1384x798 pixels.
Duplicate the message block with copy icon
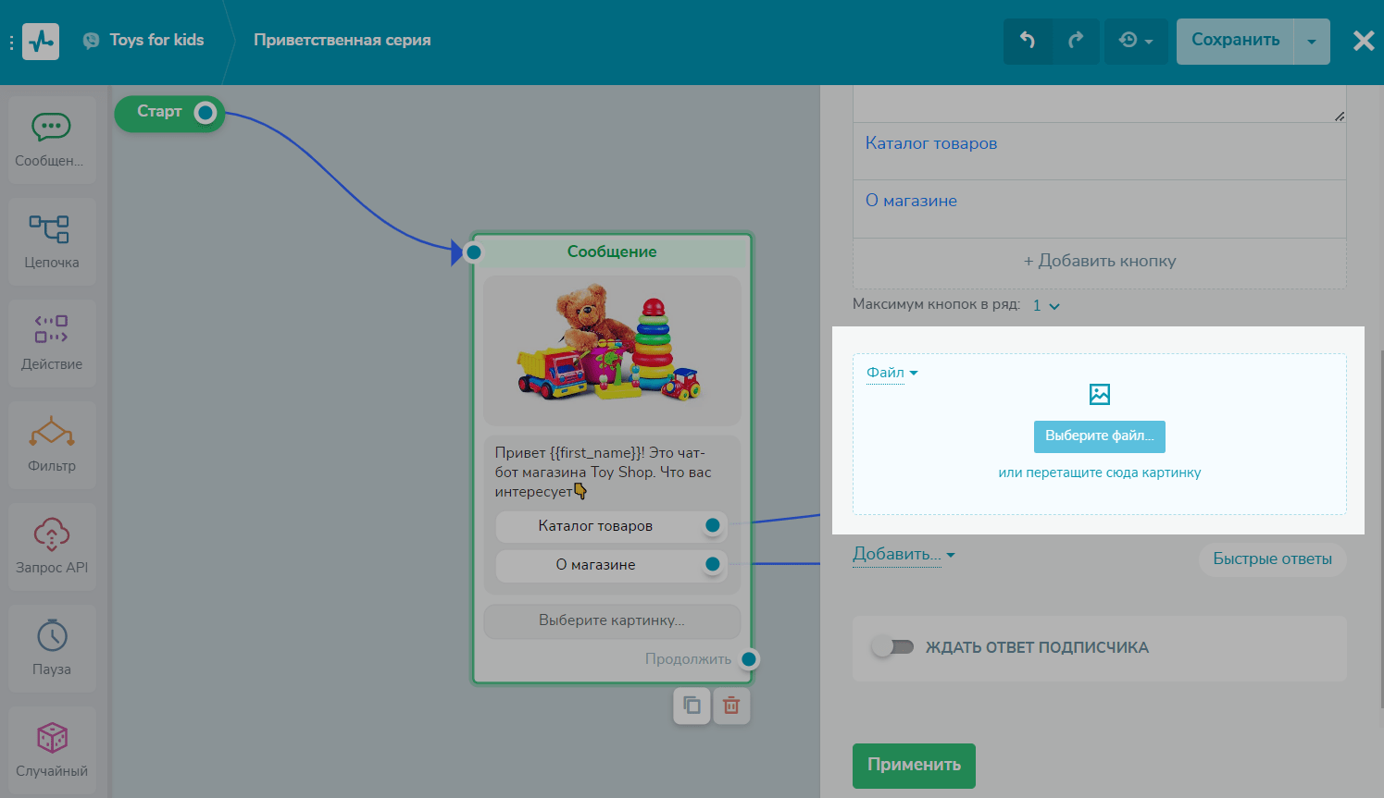pos(692,706)
